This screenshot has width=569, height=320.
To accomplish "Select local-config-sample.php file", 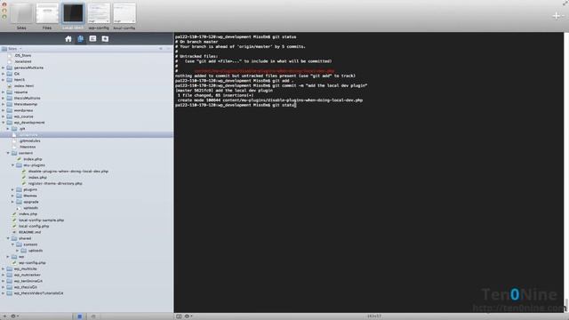I will (42, 220).
